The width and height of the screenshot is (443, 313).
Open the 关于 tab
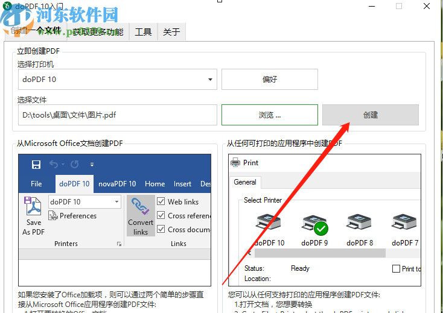171,31
